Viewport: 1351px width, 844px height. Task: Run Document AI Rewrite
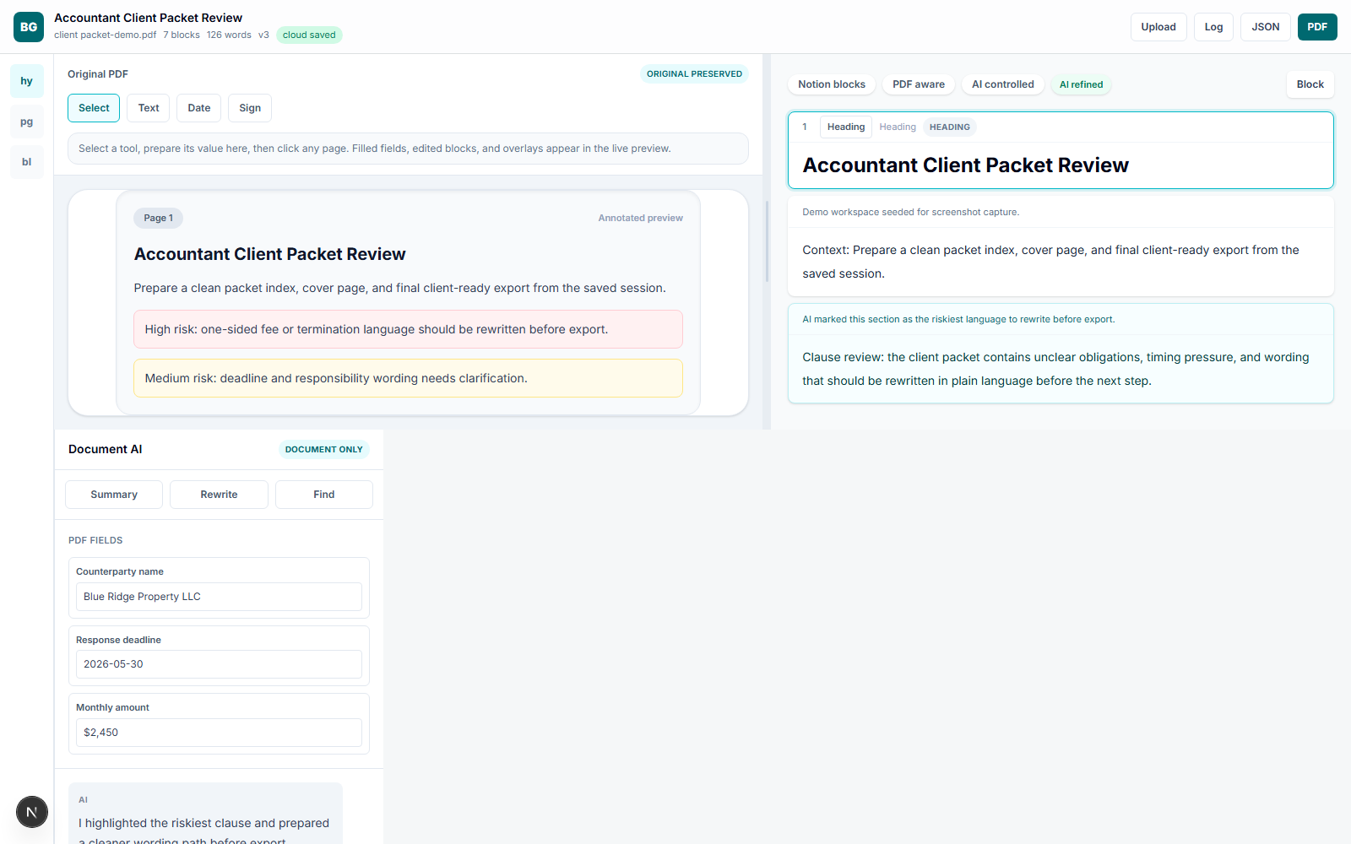click(x=219, y=495)
